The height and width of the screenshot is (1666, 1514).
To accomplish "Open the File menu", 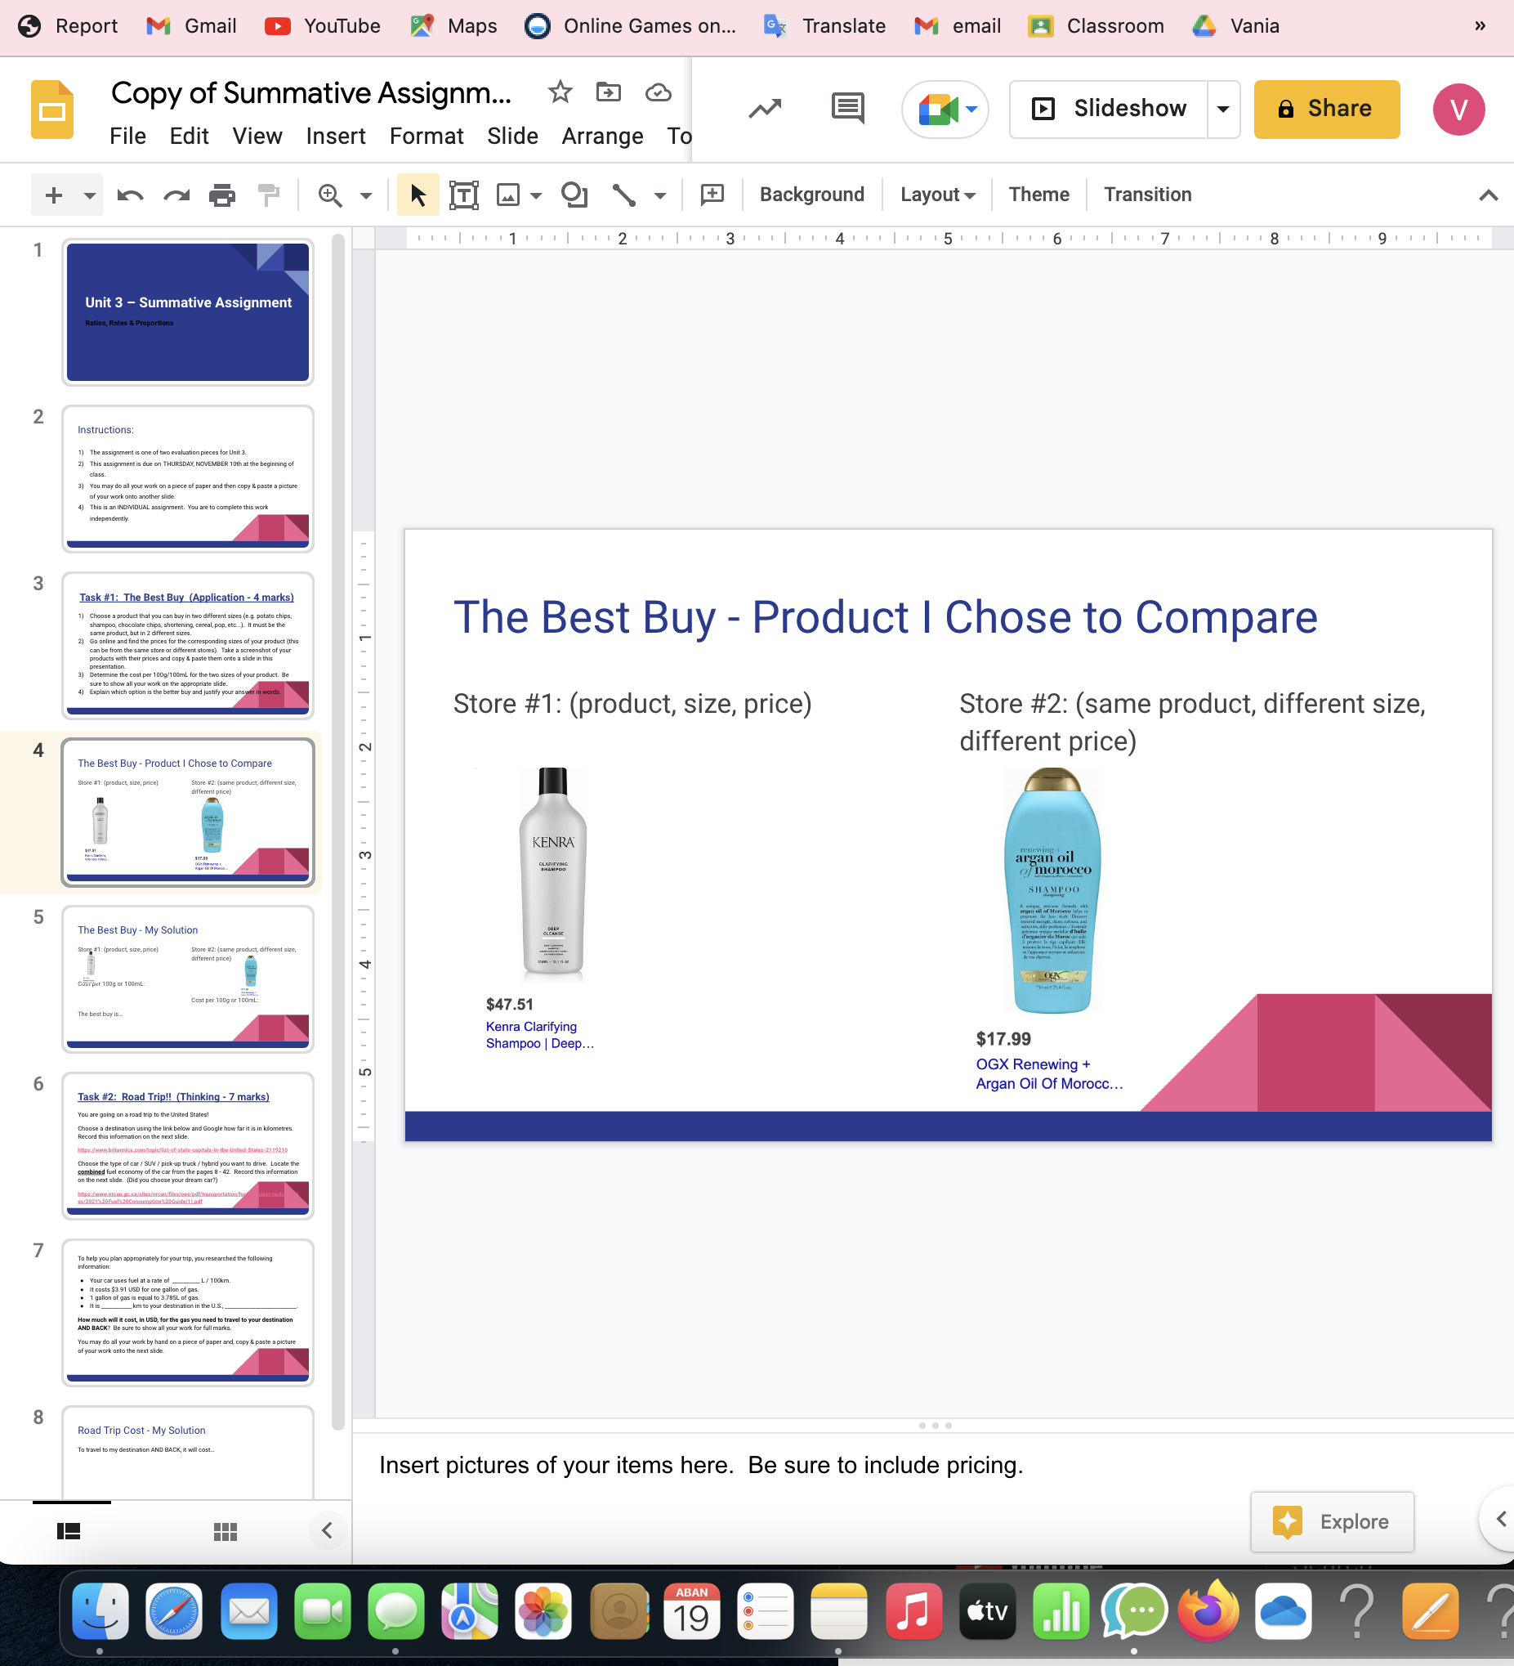I will point(127,136).
